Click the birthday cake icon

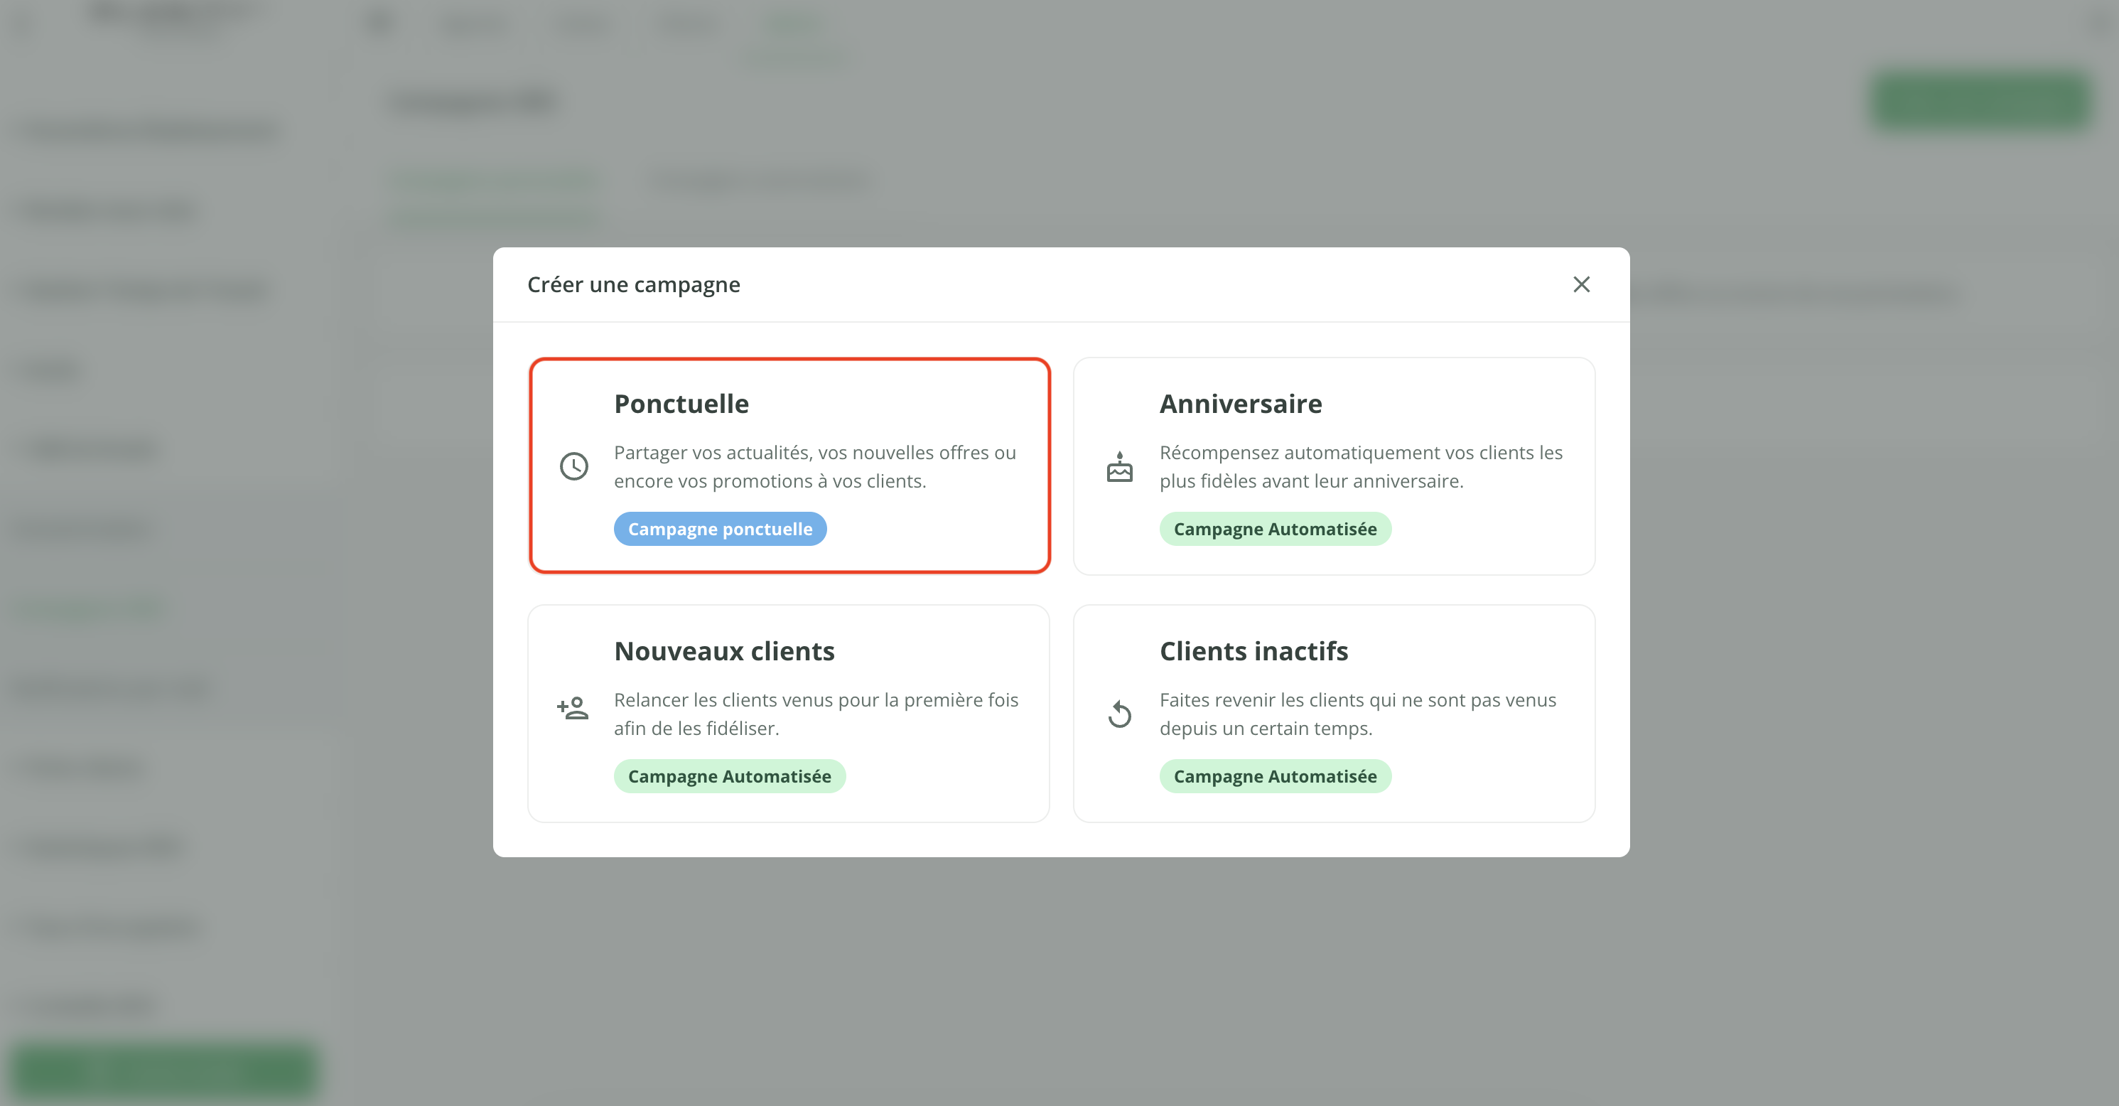pos(1118,466)
